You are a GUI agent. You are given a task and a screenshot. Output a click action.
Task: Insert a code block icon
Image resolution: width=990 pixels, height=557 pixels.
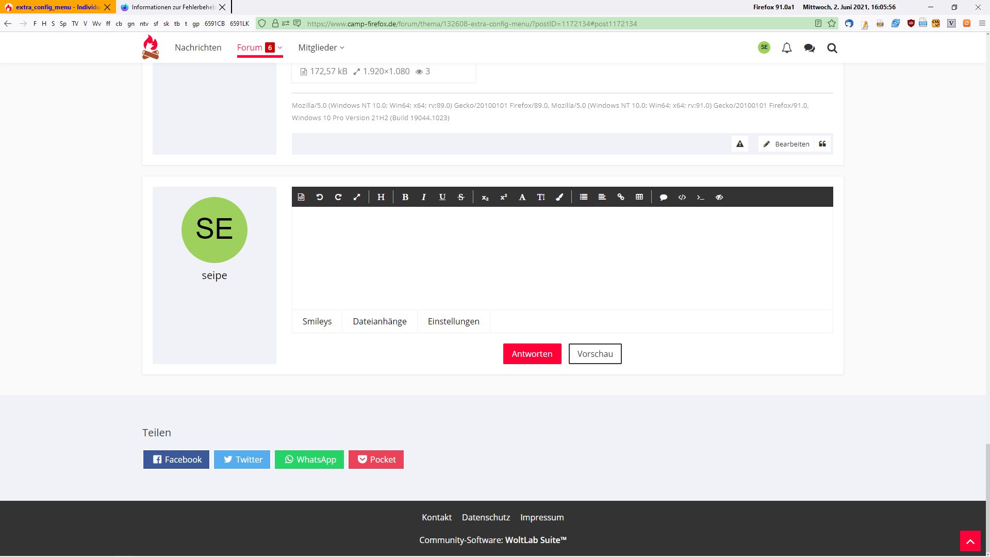[x=682, y=197]
